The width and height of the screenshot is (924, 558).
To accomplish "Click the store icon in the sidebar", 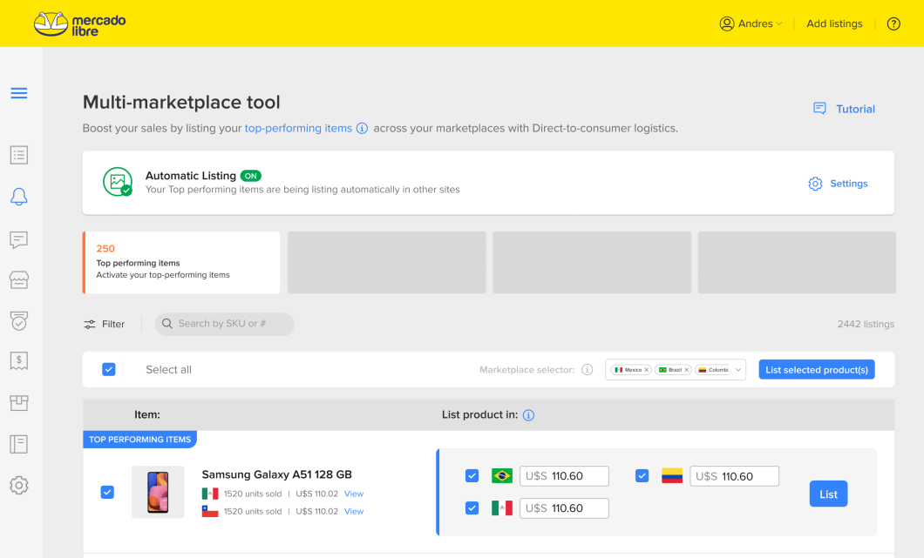I will (19, 279).
